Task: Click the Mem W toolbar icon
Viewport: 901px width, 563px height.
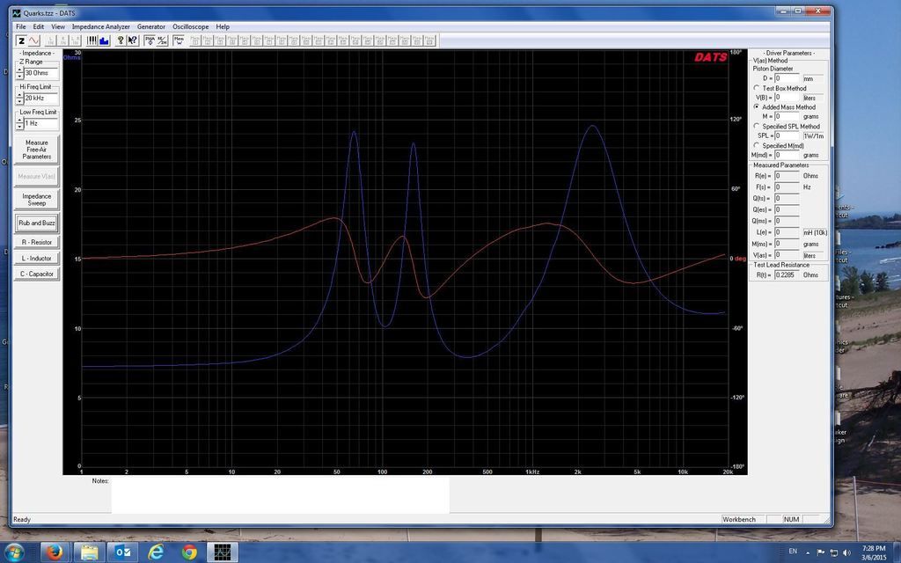Action: (179, 40)
